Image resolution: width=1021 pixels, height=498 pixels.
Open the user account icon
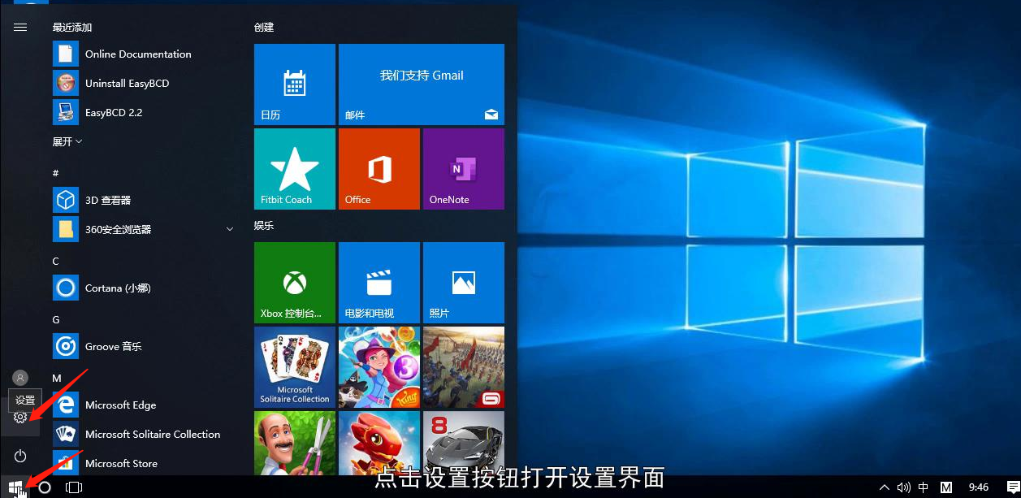tap(20, 378)
